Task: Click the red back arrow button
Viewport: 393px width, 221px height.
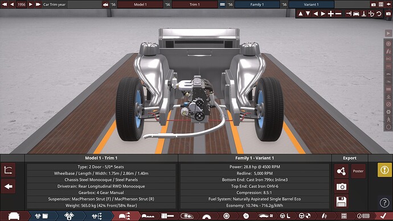Action: coord(9,186)
